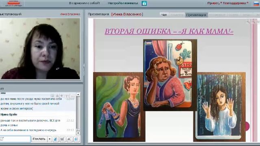
Task: Click the Russian flag language icon
Action: click(256, 4)
